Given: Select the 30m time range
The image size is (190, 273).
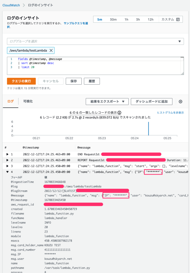Looking at the screenshot, I should point(113,19).
